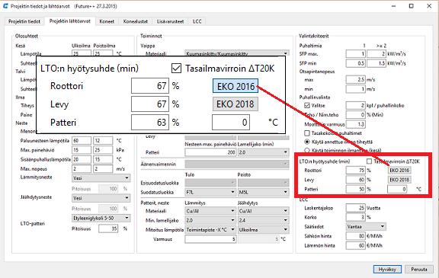Screen dimensions: 439x278
Task: Click the small EKO 2018 button beside Levy 60 %
Action: tap(399, 180)
